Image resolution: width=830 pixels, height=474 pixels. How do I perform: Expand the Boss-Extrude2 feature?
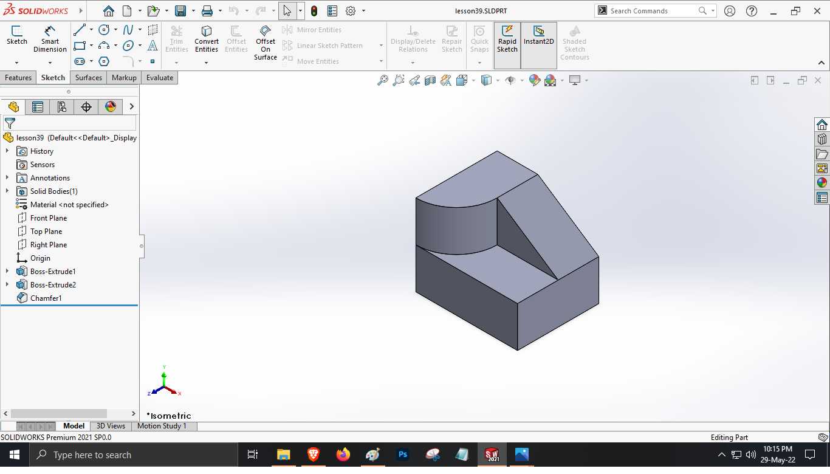point(7,284)
